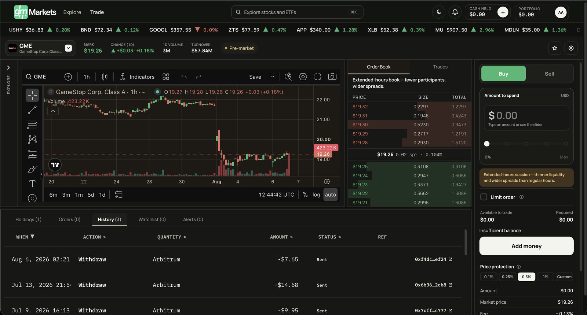Undo last chart action
587x315 pixels.
tap(184, 77)
